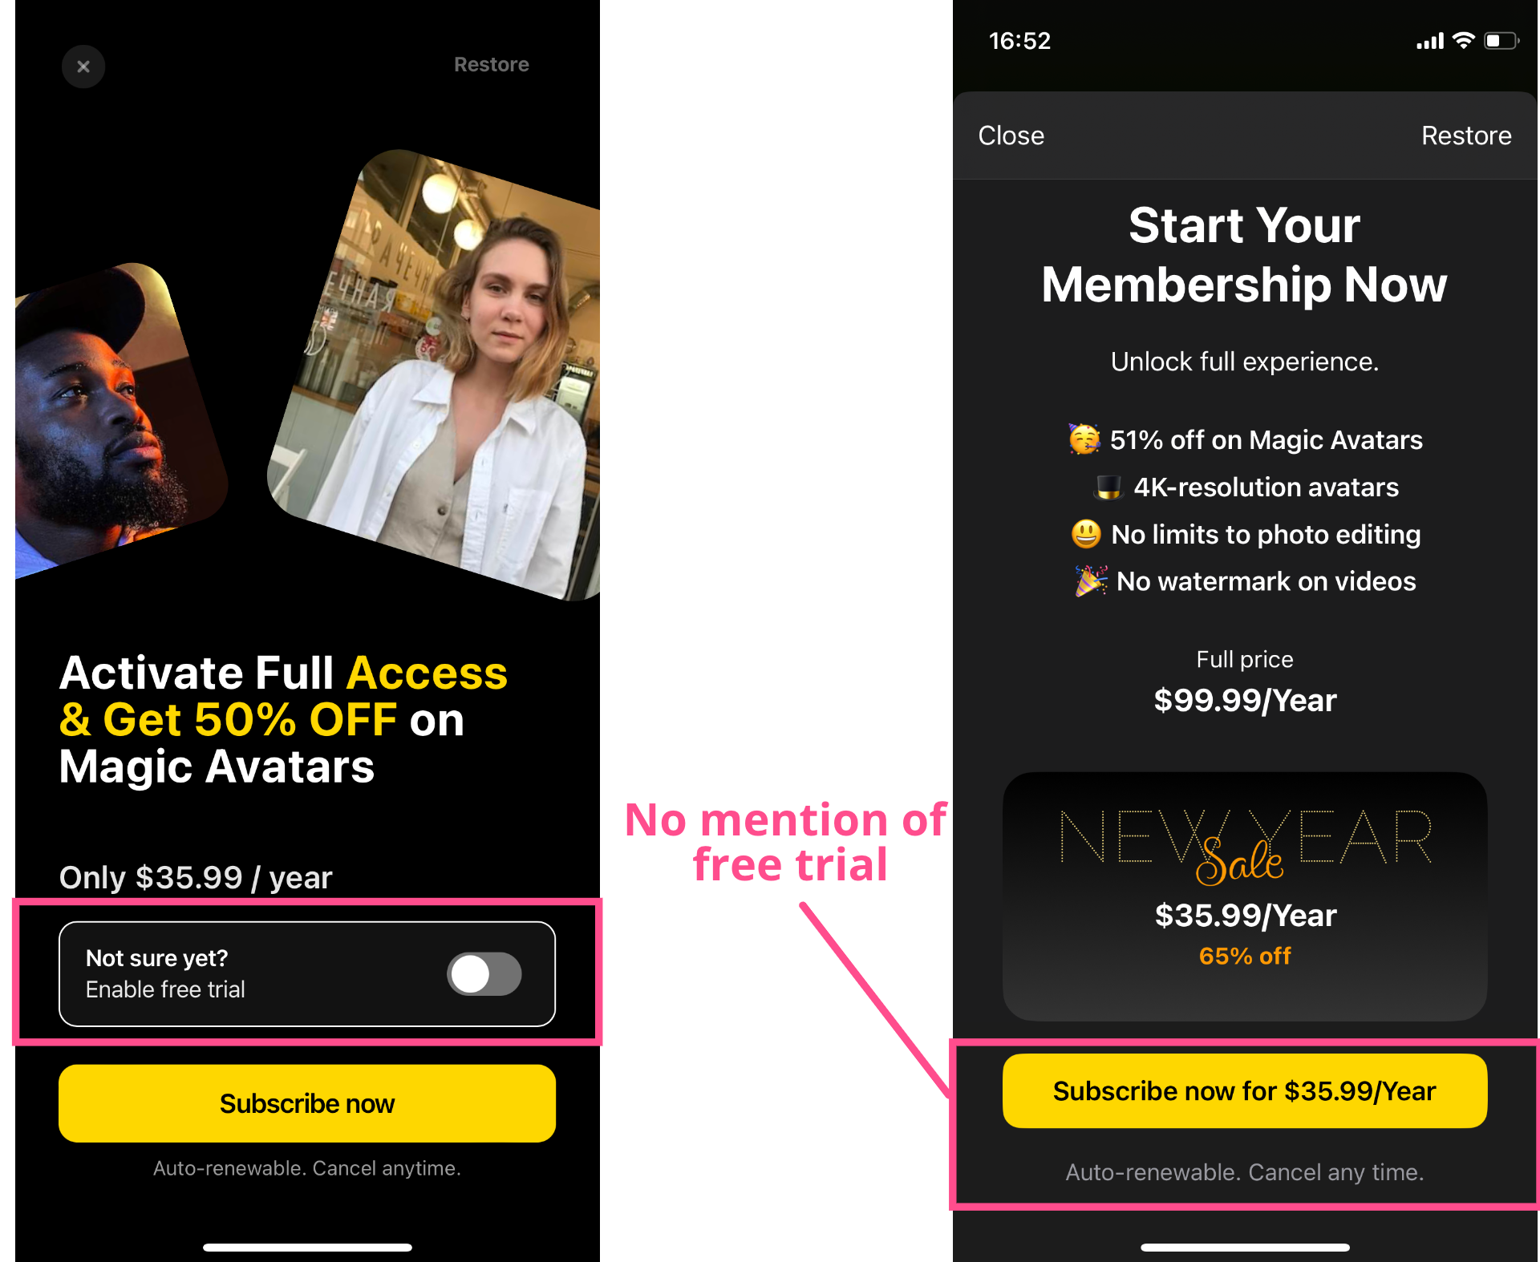Enable the free trial toggle switch
The image size is (1540, 1262).
pos(484,973)
